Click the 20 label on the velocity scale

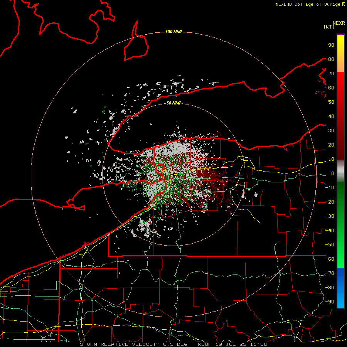(x=331, y=145)
